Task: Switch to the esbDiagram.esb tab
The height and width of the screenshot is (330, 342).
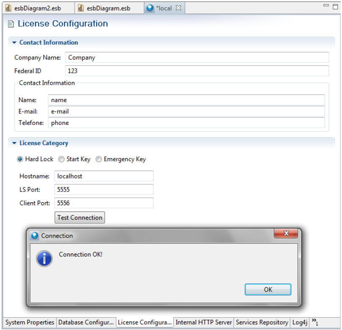Action: coord(109,8)
